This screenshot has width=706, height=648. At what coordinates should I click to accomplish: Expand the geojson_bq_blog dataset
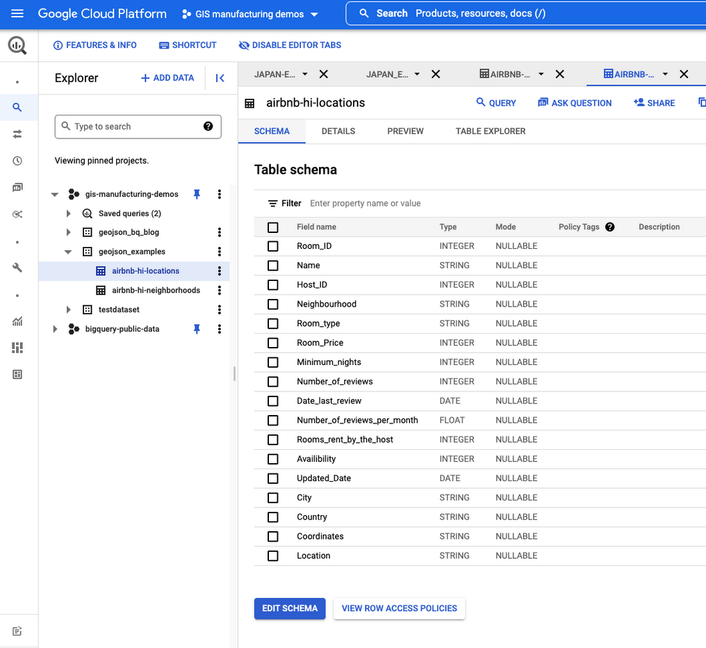[x=68, y=232]
